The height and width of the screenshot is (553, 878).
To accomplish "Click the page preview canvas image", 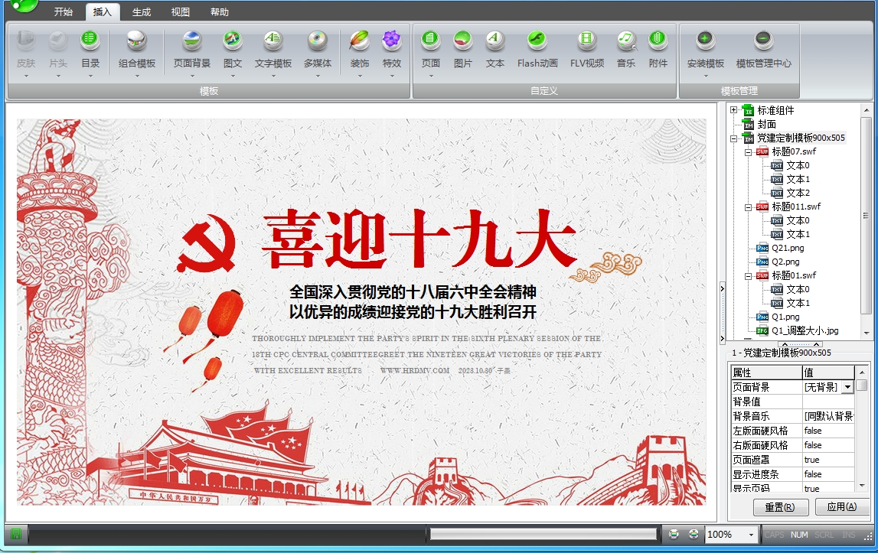I will [361, 312].
